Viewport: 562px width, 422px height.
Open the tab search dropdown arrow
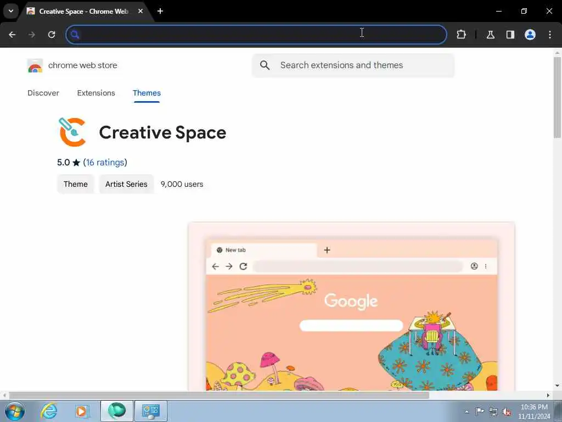[x=11, y=11]
